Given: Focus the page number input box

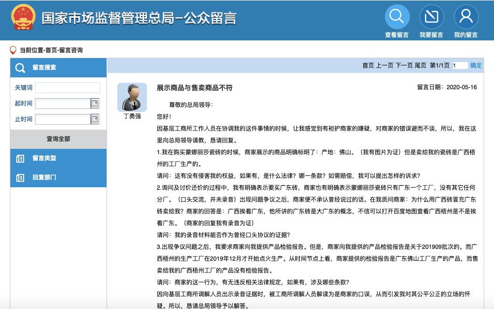Looking at the screenshot, I should (x=459, y=66).
